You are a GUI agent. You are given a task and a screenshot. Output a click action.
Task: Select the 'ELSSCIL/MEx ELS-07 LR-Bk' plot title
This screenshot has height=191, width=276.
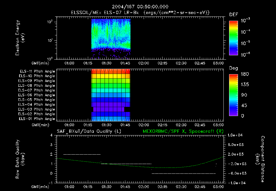click(x=105, y=13)
